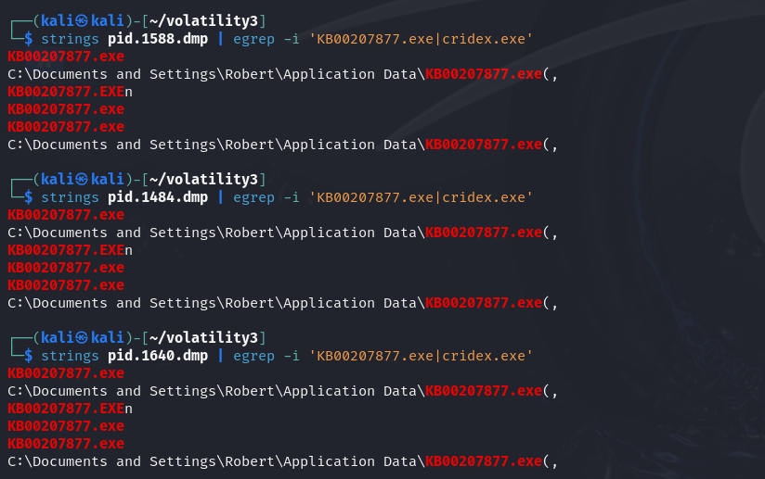Click the Kali skull icon in third prompt
The height and width of the screenshot is (479, 765).
pos(82,337)
